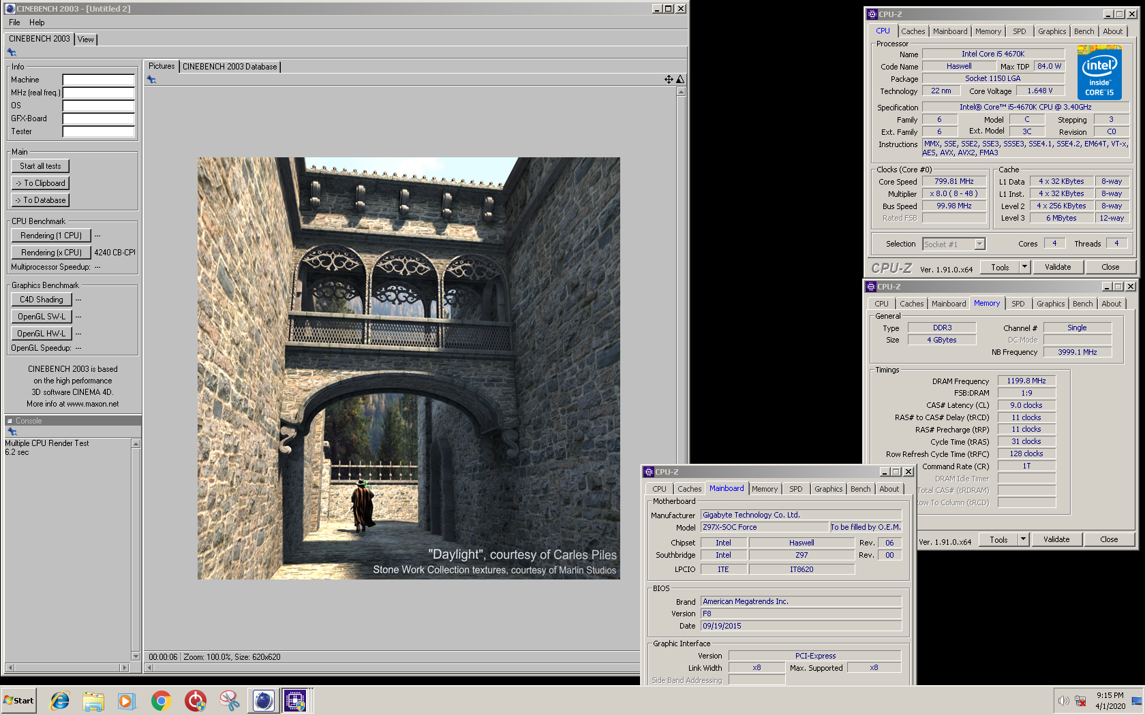This screenshot has width=1145, height=715.
Task: Click the red power utility taskbar icon
Action: [x=195, y=700]
